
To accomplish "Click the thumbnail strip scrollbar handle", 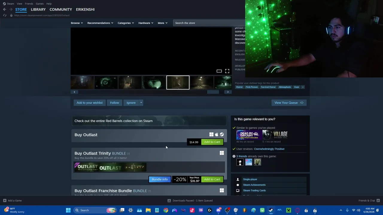I will coord(213,92).
